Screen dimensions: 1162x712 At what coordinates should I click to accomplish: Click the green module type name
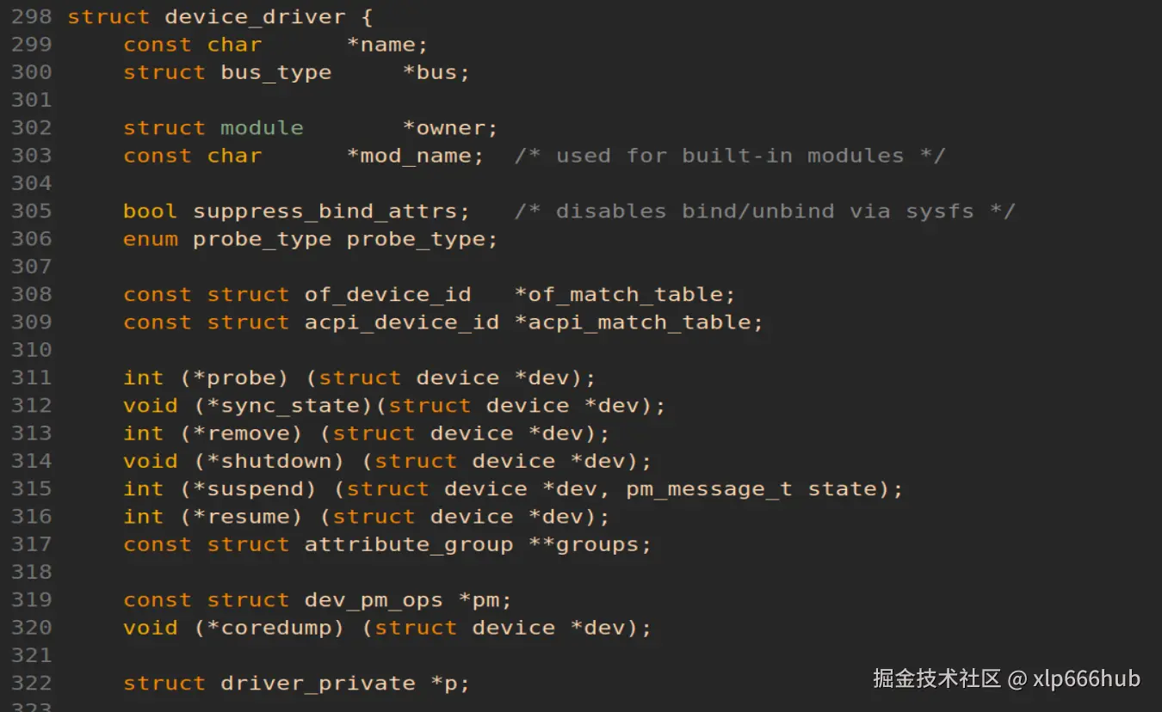pyautogui.click(x=262, y=128)
